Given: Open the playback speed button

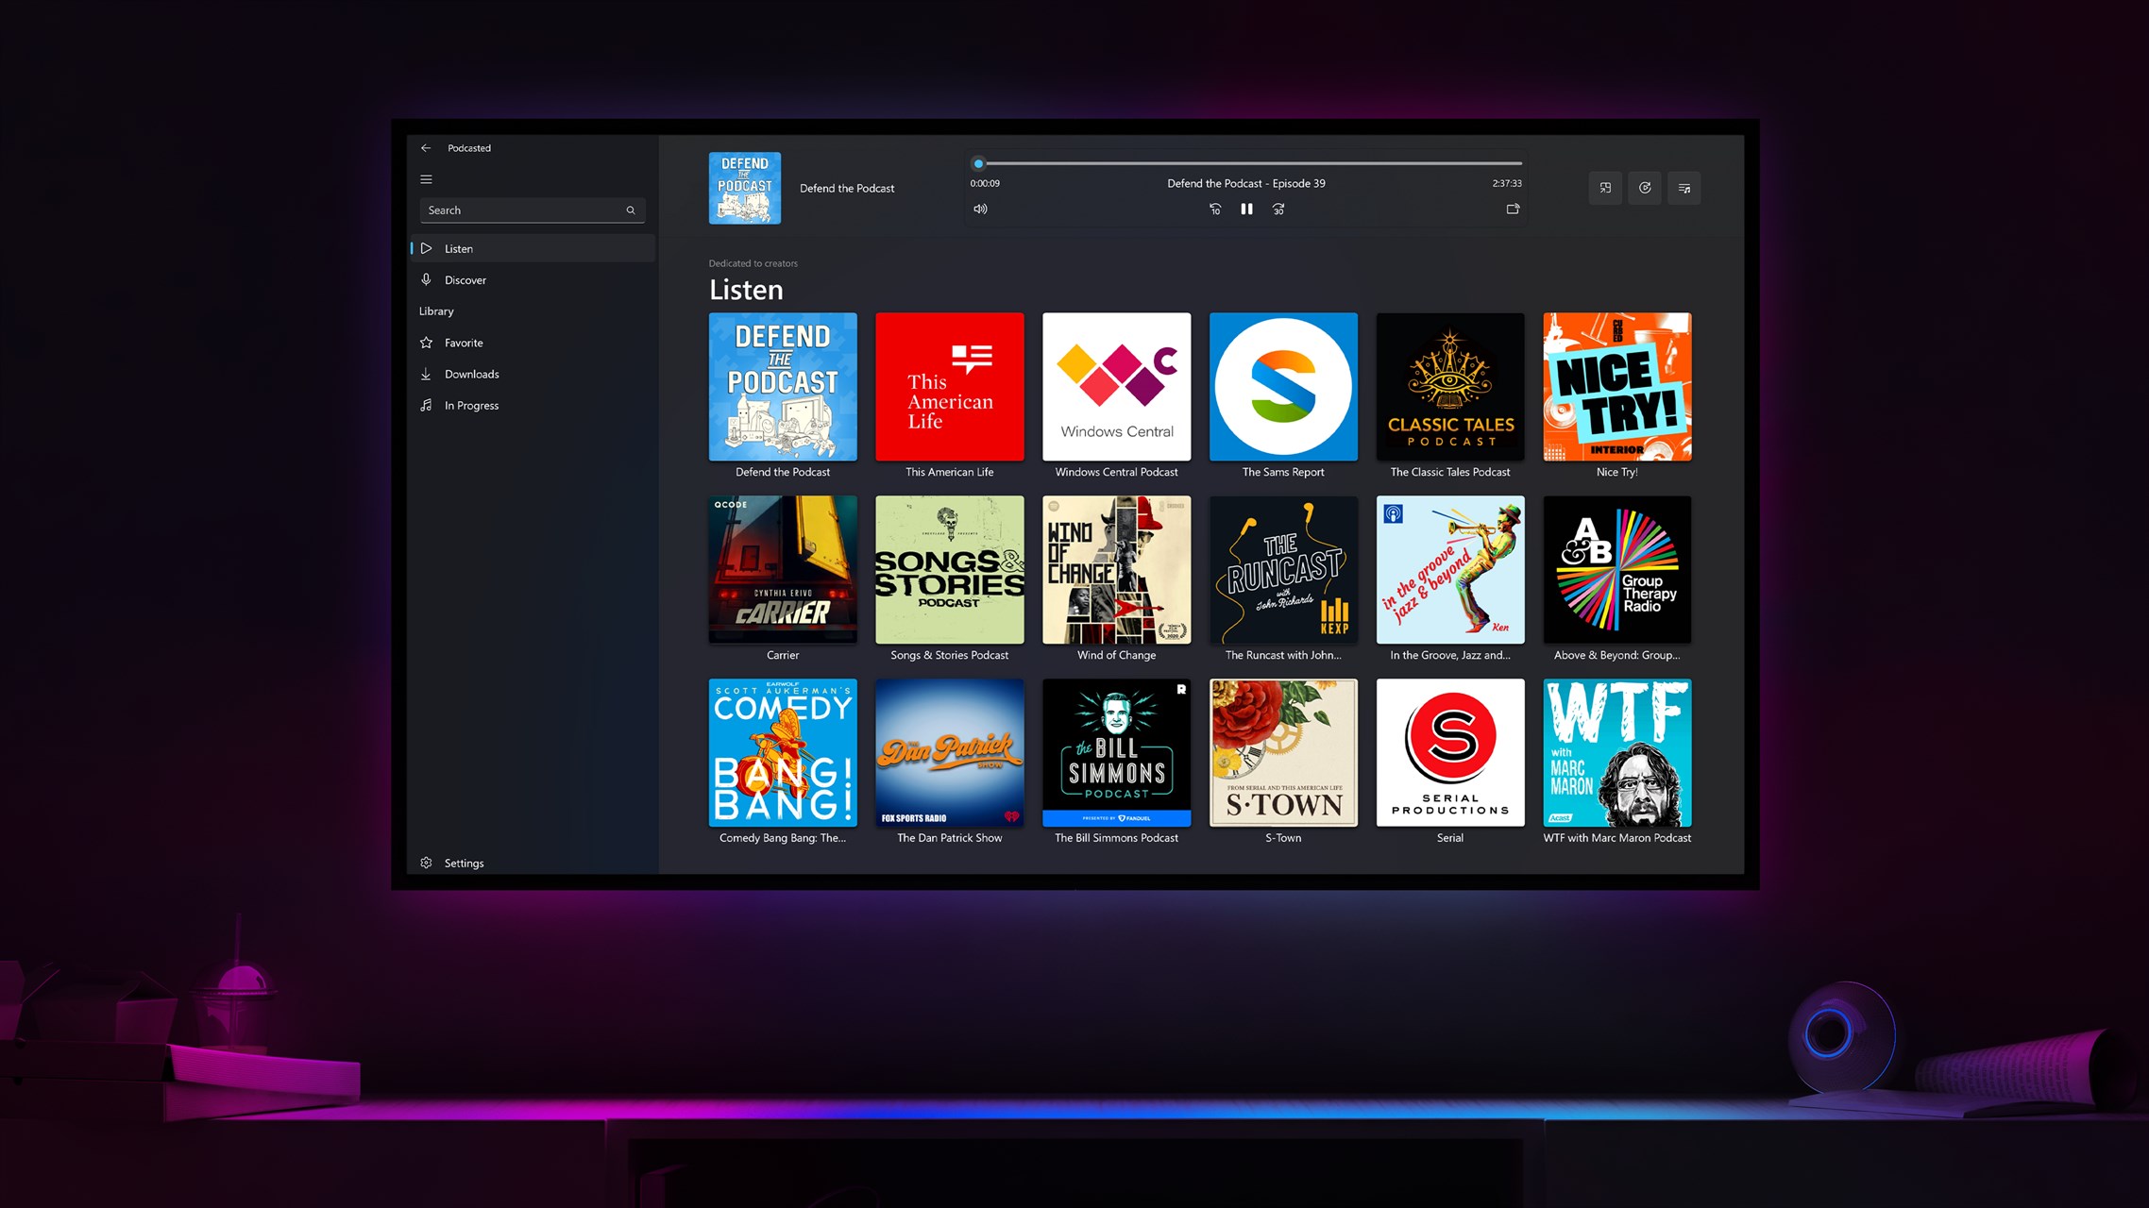Looking at the screenshot, I should point(1645,188).
